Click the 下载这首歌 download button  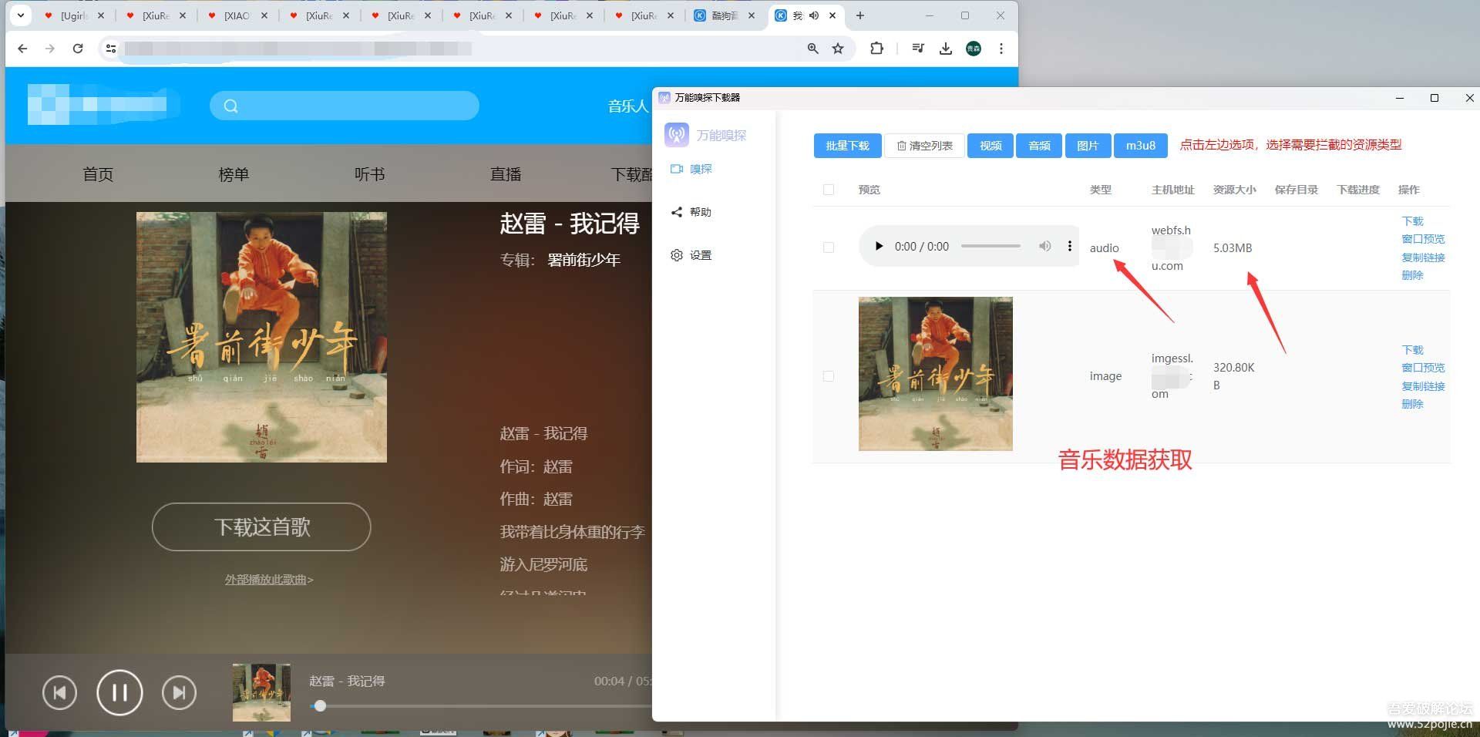(x=261, y=527)
